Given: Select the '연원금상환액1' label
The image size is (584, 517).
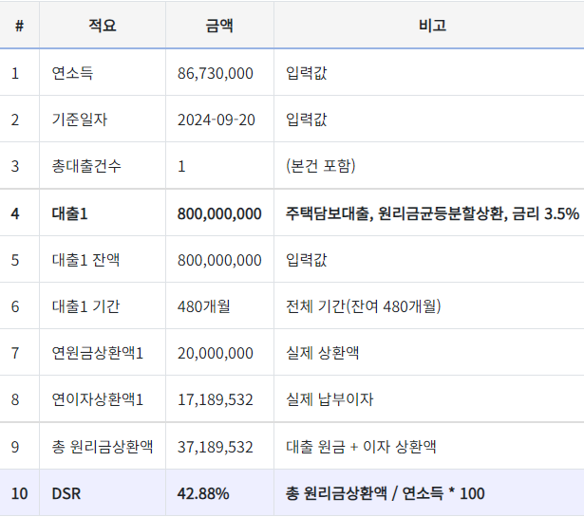Looking at the screenshot, I should tap(98, 353).
